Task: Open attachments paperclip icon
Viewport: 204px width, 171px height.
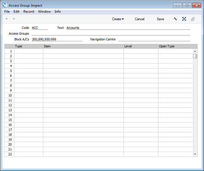Action: point(193,19)
